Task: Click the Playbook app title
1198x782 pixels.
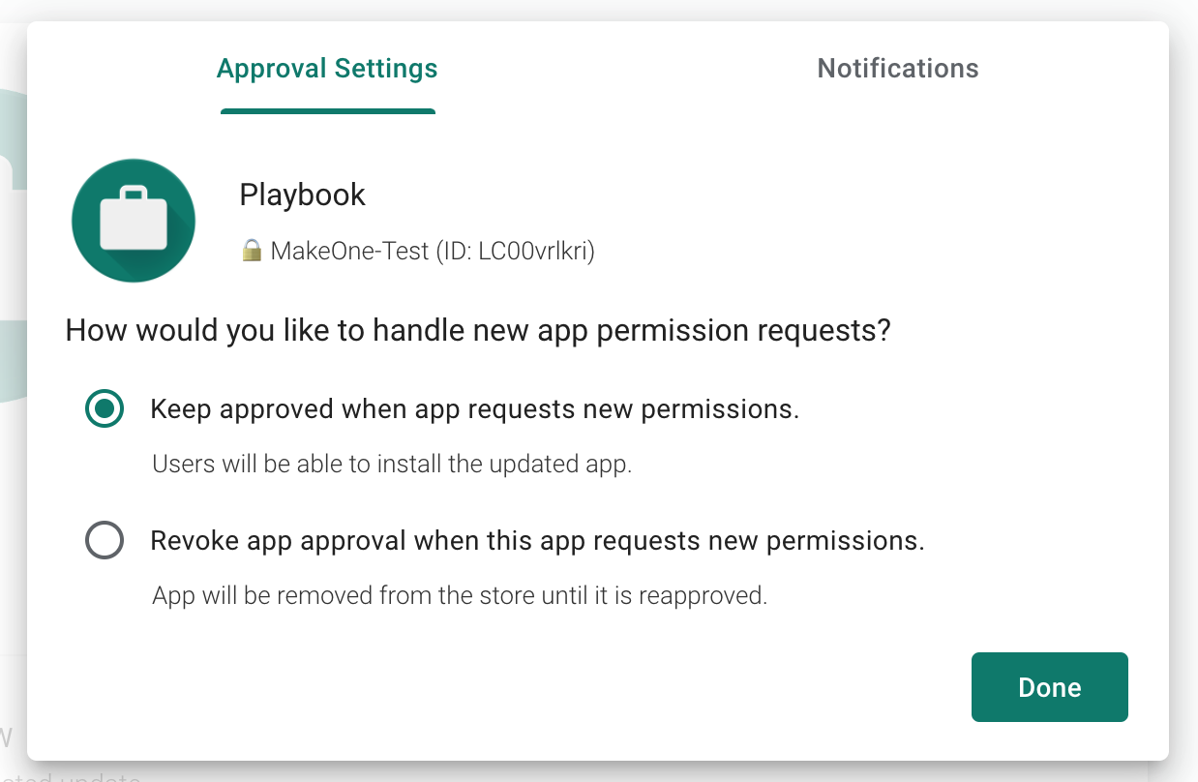Action: coord(302,195)
